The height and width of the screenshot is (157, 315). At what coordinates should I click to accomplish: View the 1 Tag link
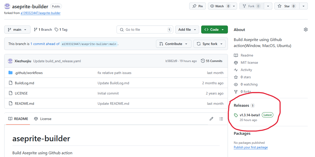pos(61,29)
